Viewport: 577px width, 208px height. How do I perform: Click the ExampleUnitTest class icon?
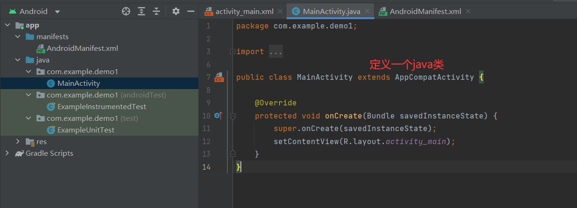coord(51,130)
